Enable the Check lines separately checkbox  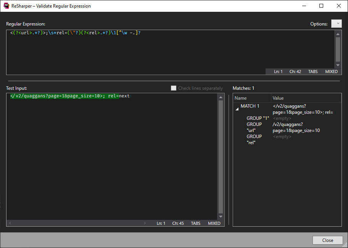tap(174, 88)
